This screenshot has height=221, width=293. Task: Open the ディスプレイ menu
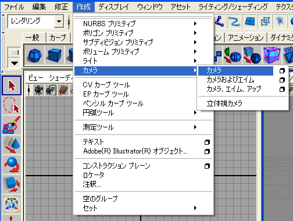[x=113, y=7]
